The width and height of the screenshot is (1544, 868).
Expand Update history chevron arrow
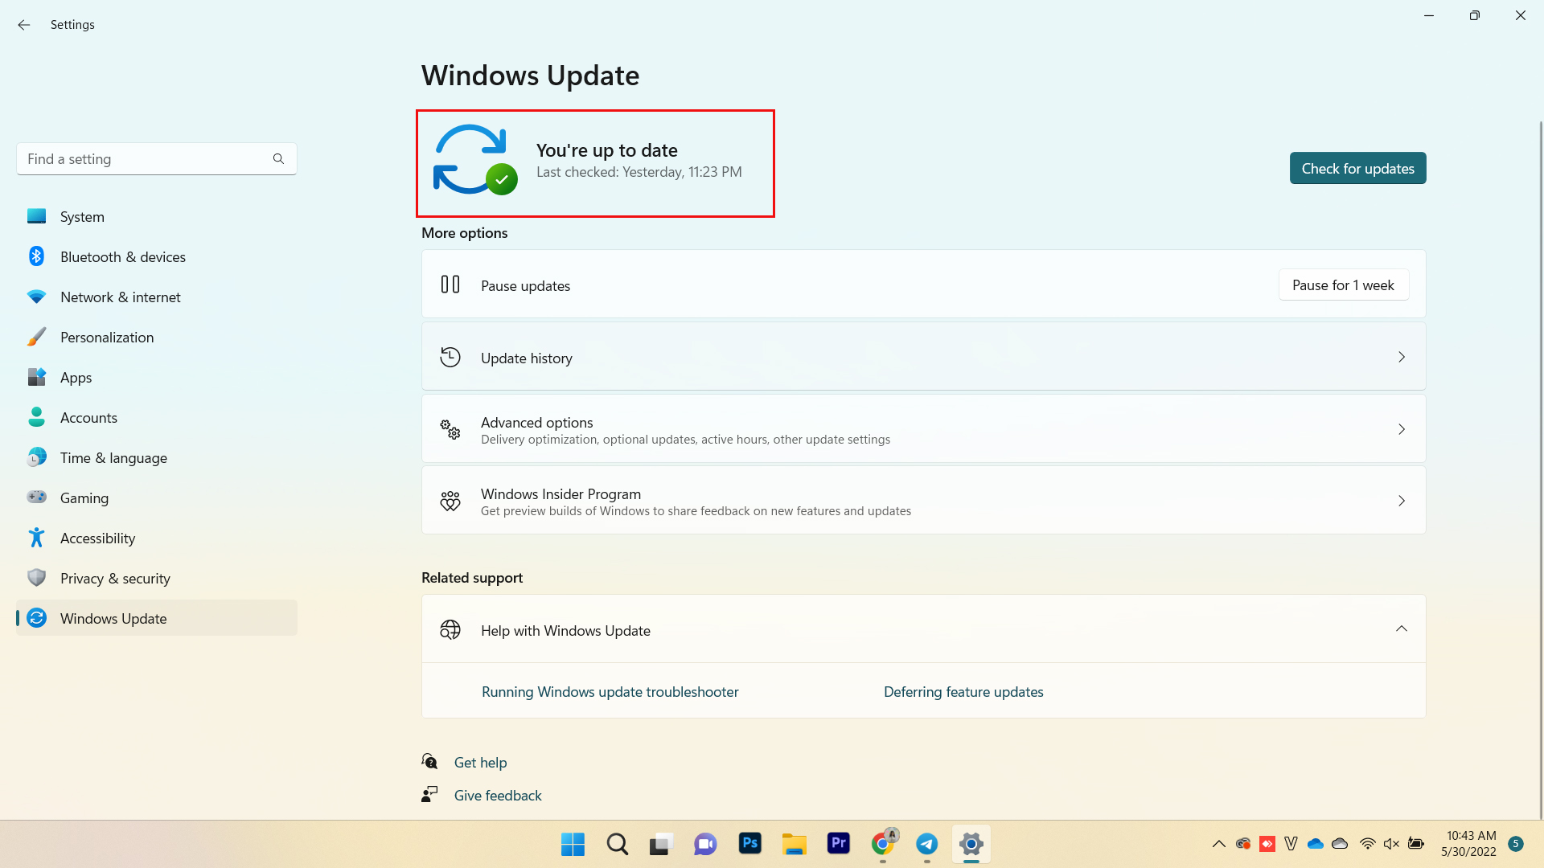(1401, 357)
